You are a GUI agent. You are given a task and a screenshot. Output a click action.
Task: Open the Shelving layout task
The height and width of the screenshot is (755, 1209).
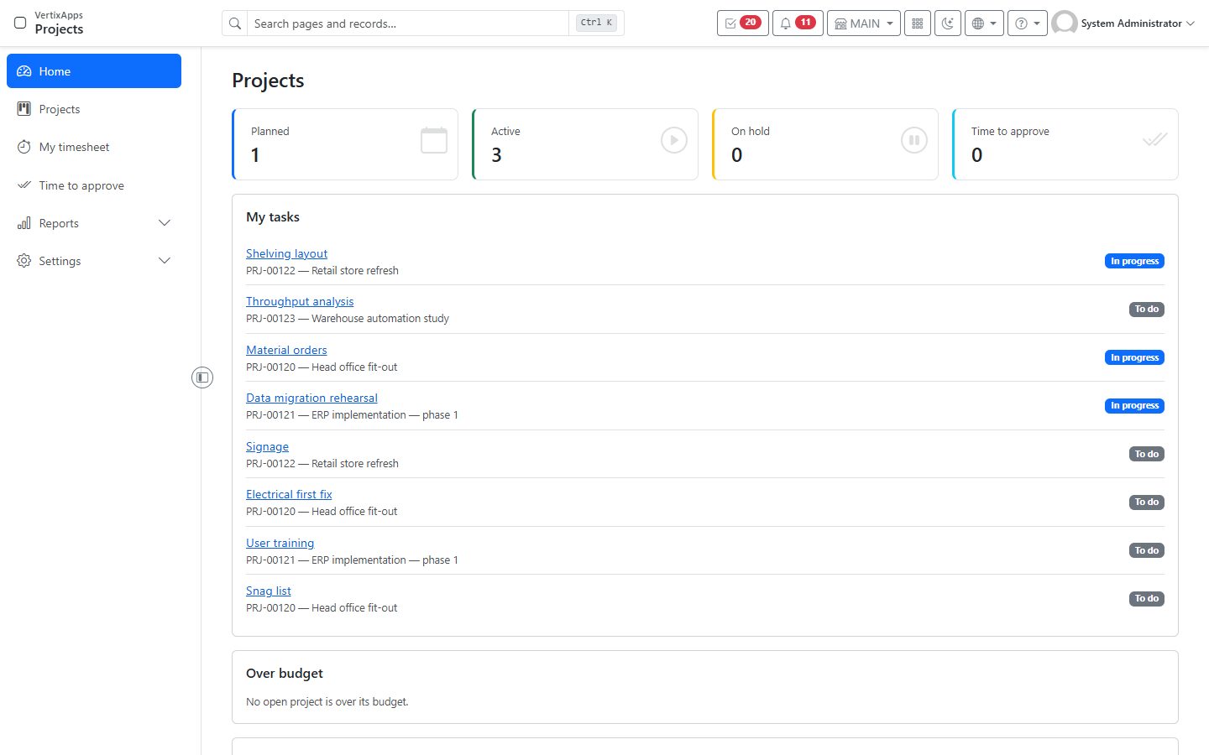coord(286,253)
